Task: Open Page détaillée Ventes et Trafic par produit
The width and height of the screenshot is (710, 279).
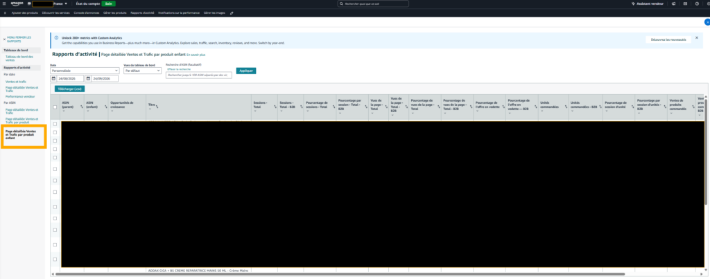Action: click(21, 120)
